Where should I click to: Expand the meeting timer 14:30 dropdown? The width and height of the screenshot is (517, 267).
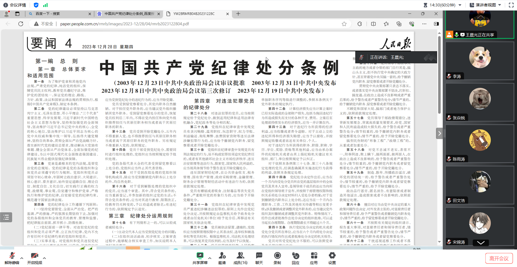[x=460, y=5]
